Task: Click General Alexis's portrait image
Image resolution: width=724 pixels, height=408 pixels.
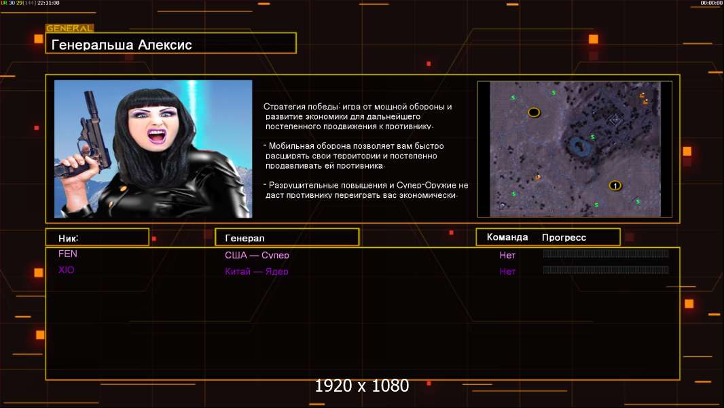Action: coord(153,149)
